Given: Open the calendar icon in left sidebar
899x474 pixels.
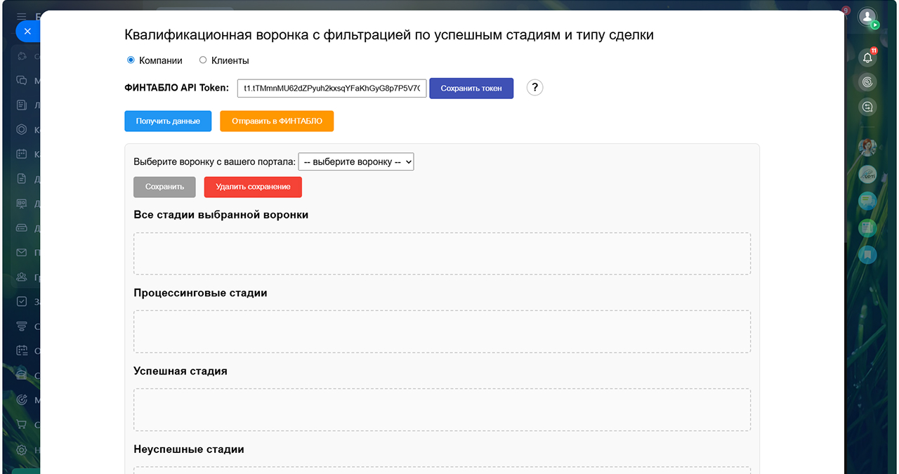Looking at the screenshot, I should tap(22, 154).
